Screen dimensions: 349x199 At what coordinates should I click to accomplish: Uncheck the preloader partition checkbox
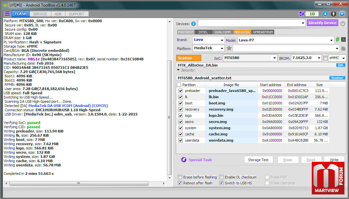[x=180, y=91]
